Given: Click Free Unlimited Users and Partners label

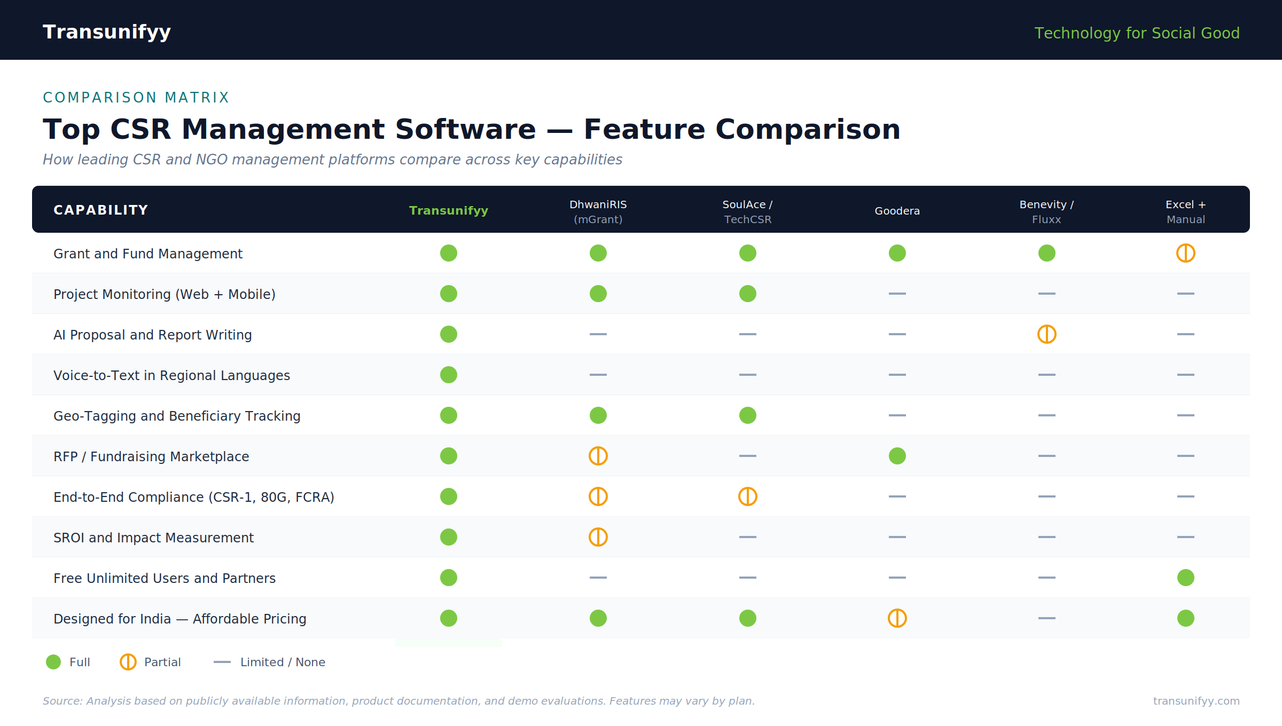Looking at the screenshot, I should coord(165,578).
